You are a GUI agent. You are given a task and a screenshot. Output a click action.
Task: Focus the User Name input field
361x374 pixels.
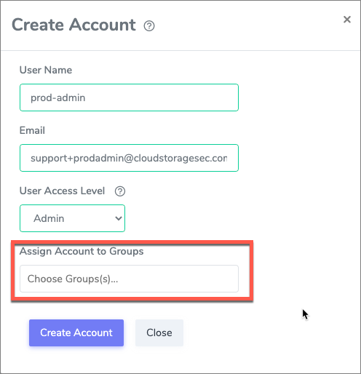pos(129,98)
